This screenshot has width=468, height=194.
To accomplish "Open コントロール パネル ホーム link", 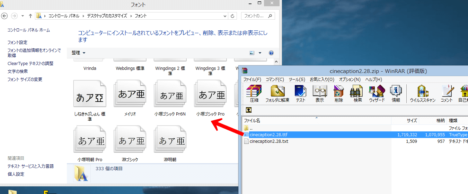I will [29, 30].
